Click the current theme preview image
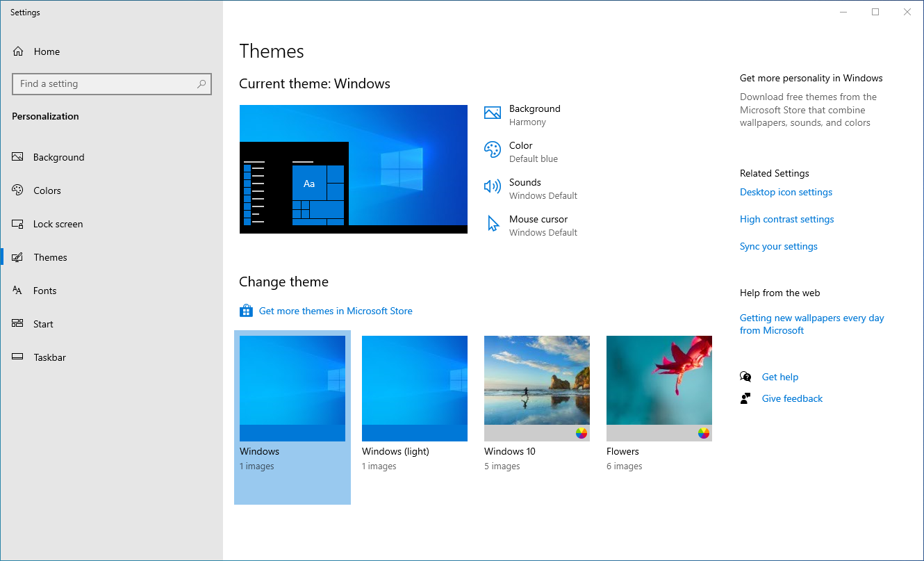 pyautogui.click(x=354, y=169)
